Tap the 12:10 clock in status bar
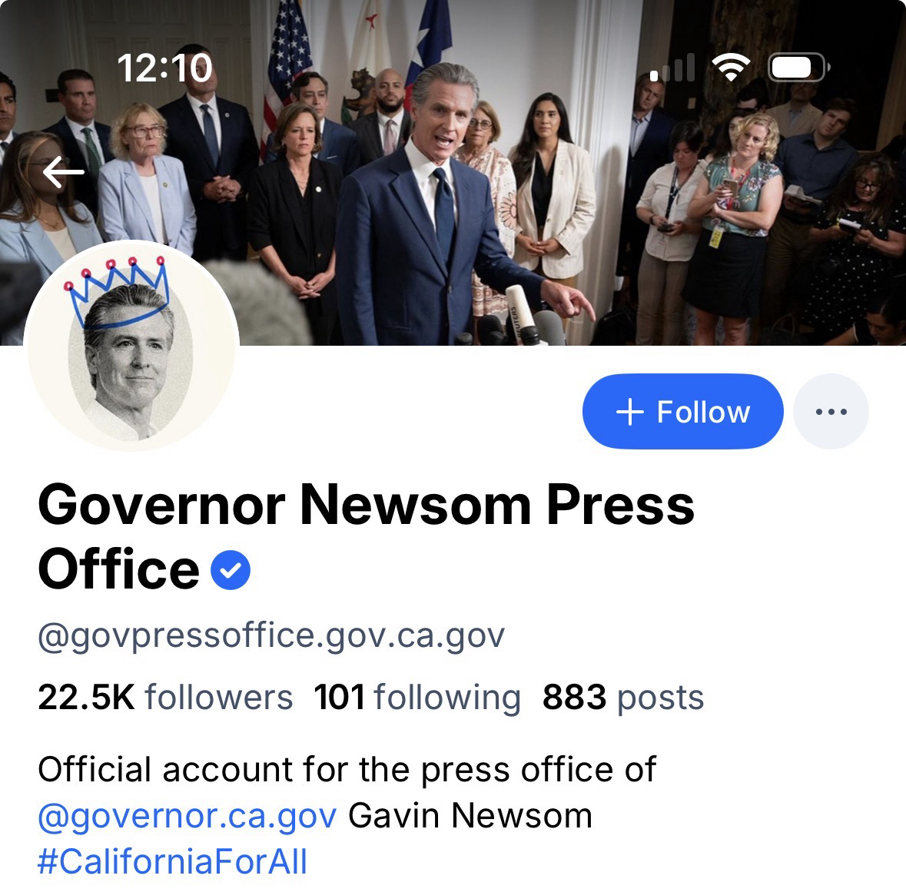Image resolution: width=906 pixels, height=892 pixels. pyautogui.click(x=164, y=68)
